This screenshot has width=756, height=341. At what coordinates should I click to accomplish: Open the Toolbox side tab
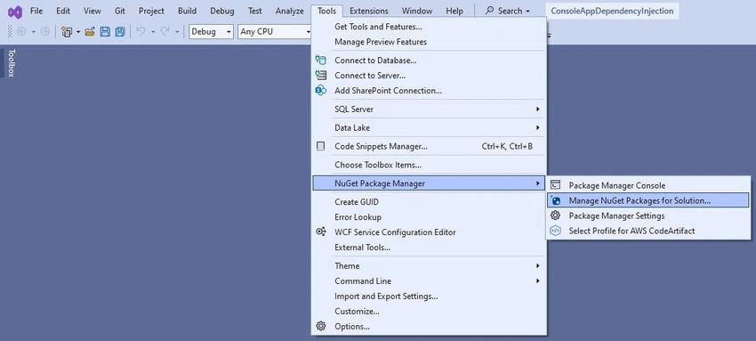(x=11, y=62)
